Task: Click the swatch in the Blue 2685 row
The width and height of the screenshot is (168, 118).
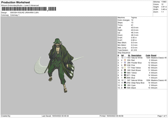Action: click(125, 78)
